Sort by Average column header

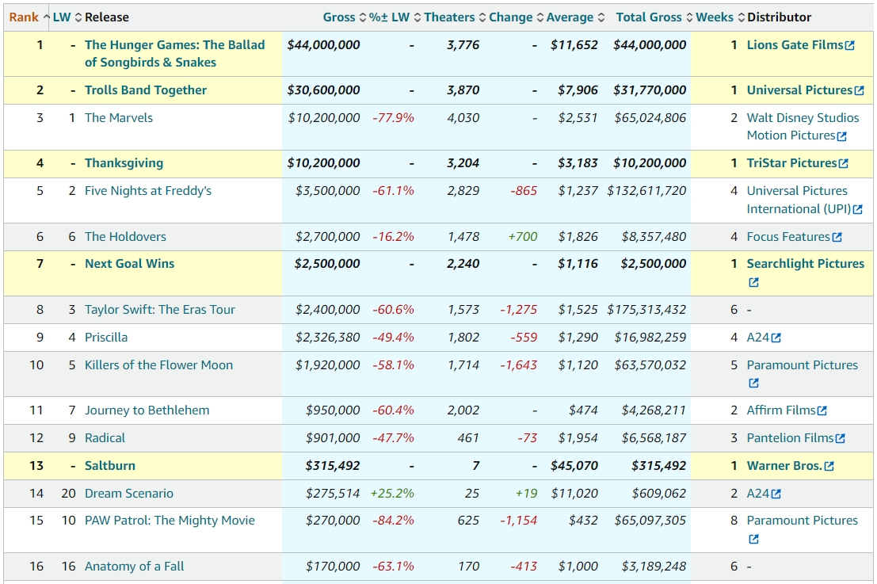tap(570, 17)
